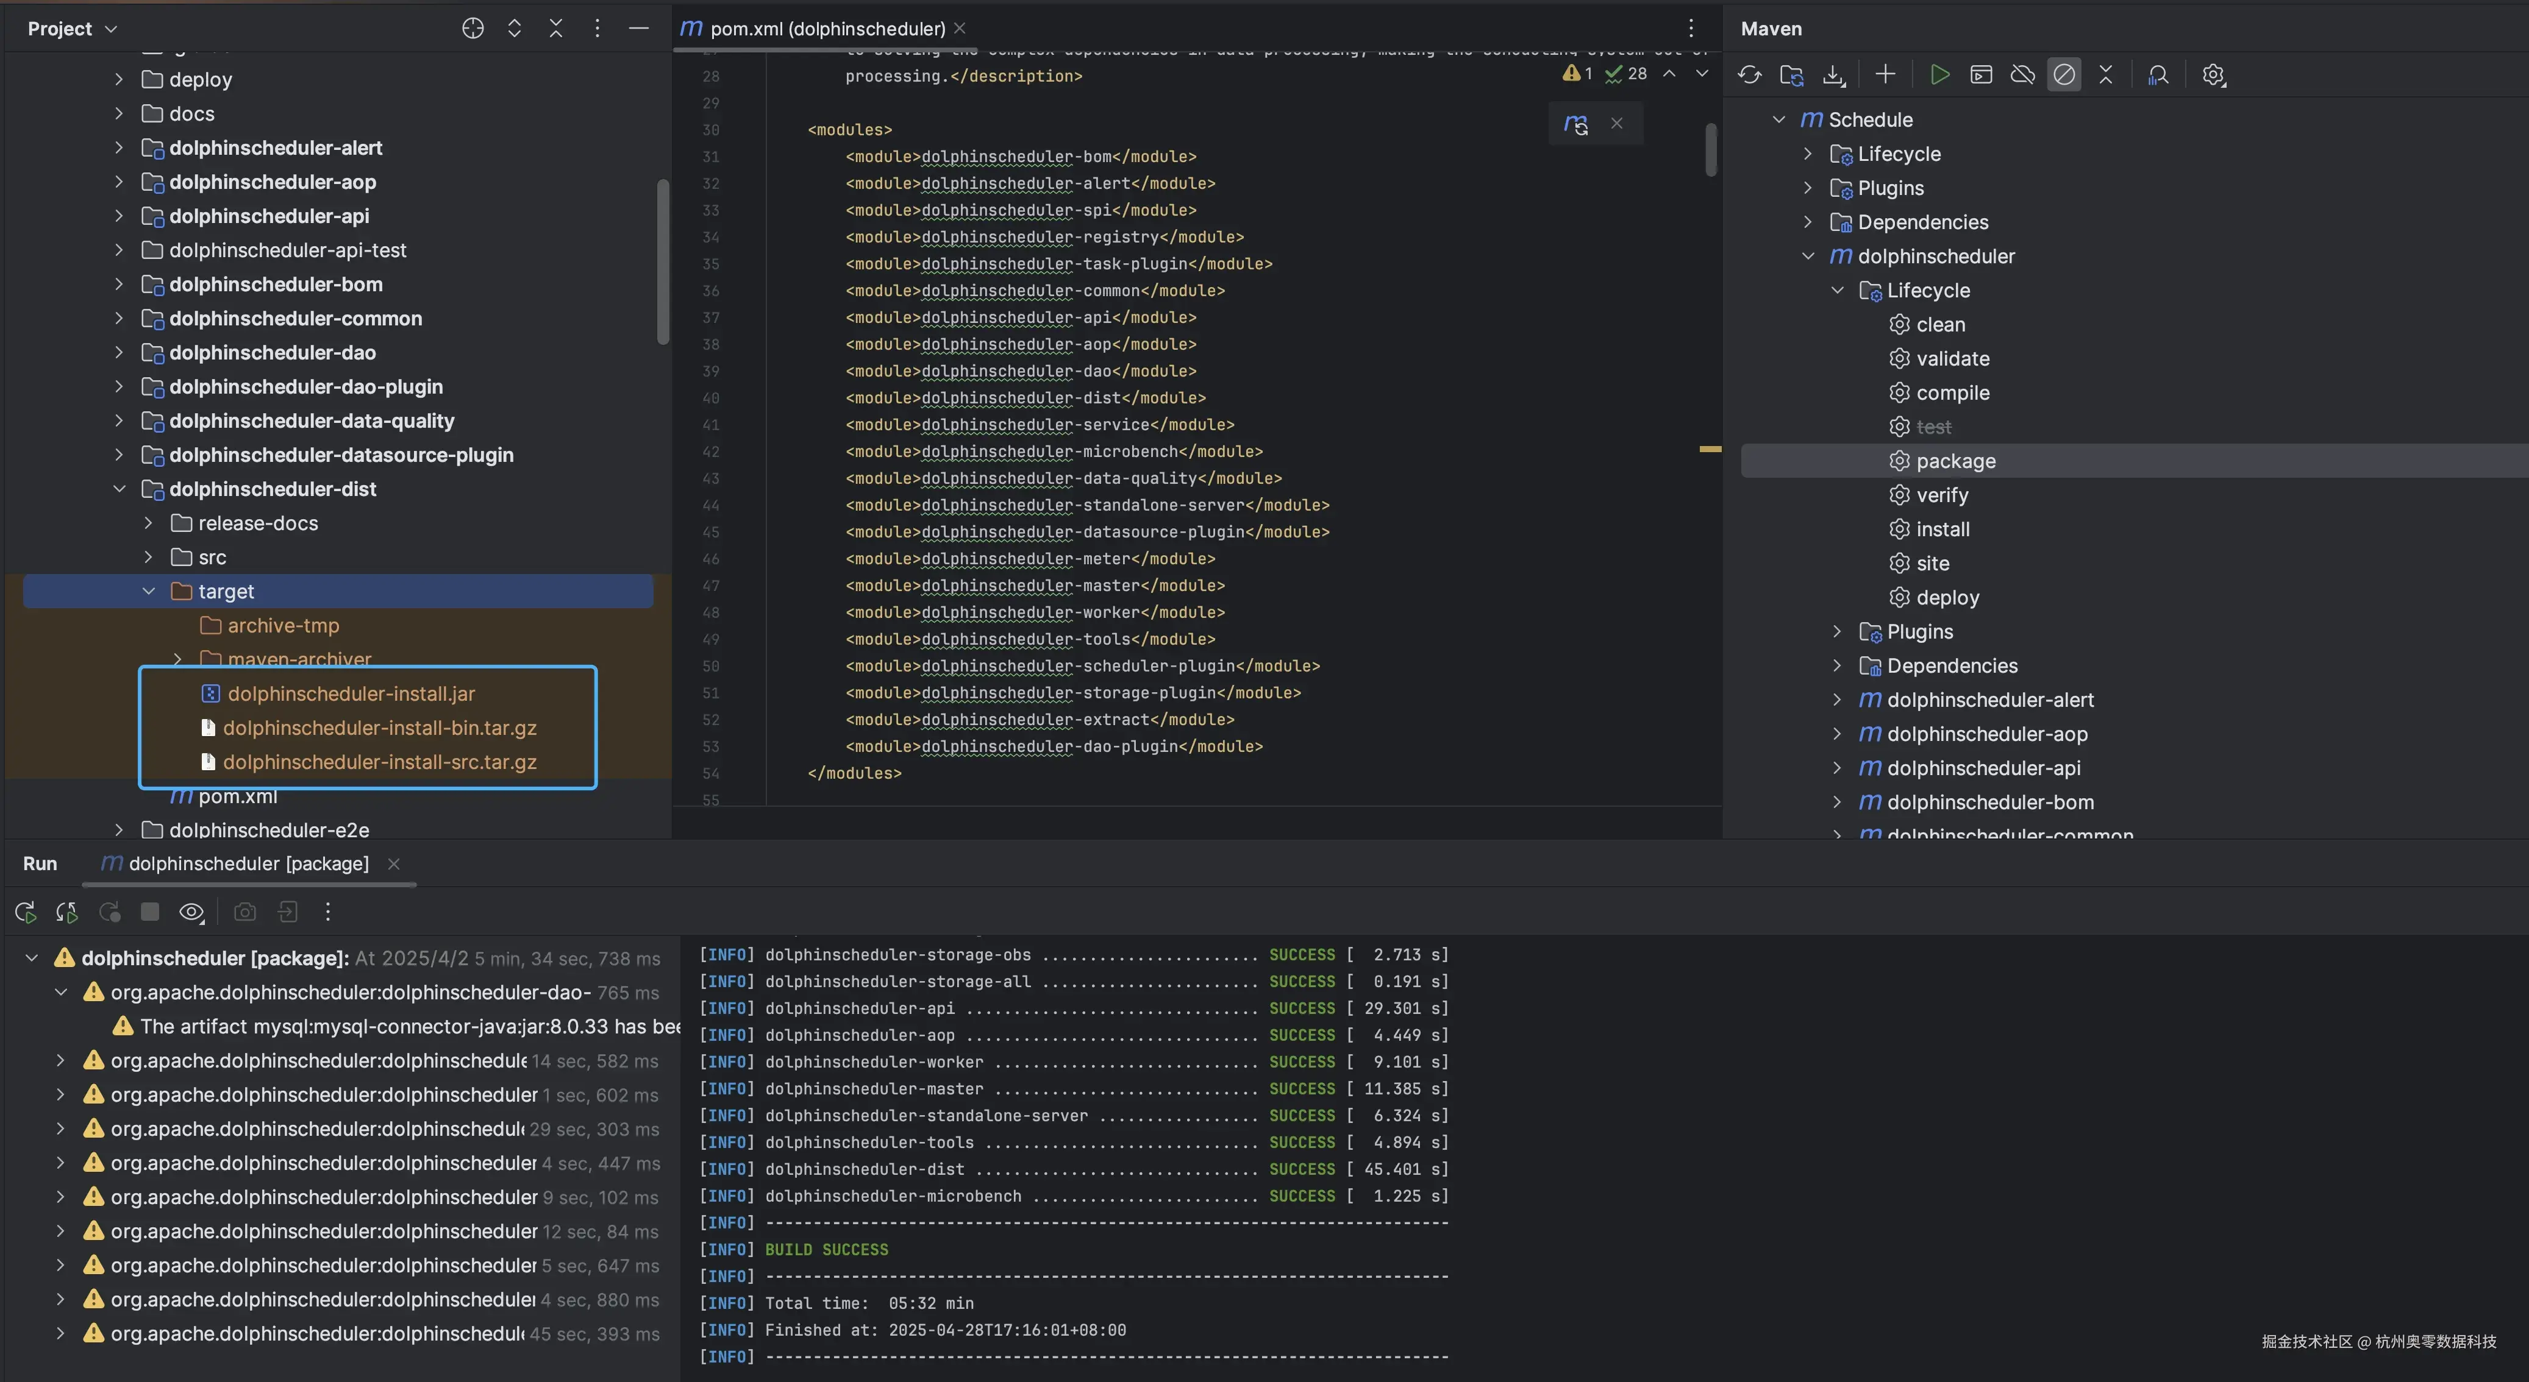Screen dimensions: 2529x1382
Task: Execute a Maven goal from Maven toolbar
Action: (x=1980, y=74)
